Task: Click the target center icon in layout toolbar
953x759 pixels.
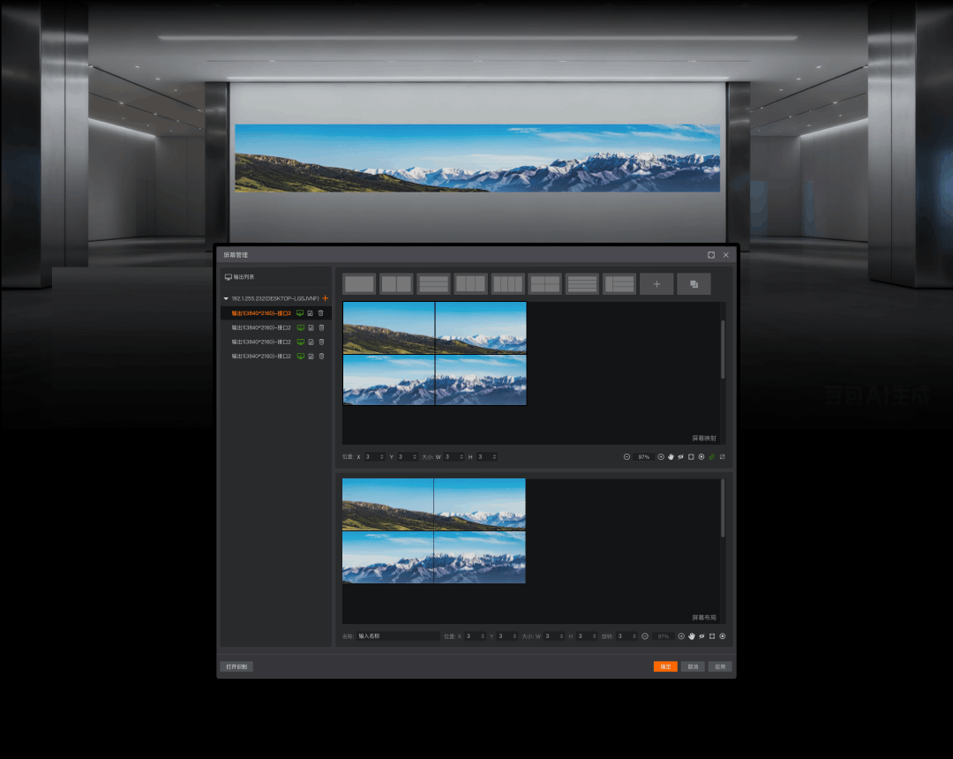Action: [x=722, y=636]
